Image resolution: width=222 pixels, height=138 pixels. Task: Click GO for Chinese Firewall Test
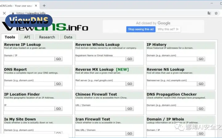click(130, 109)
